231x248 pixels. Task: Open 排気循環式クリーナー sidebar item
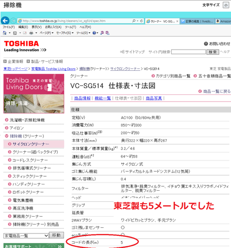(x=32, y=168)
